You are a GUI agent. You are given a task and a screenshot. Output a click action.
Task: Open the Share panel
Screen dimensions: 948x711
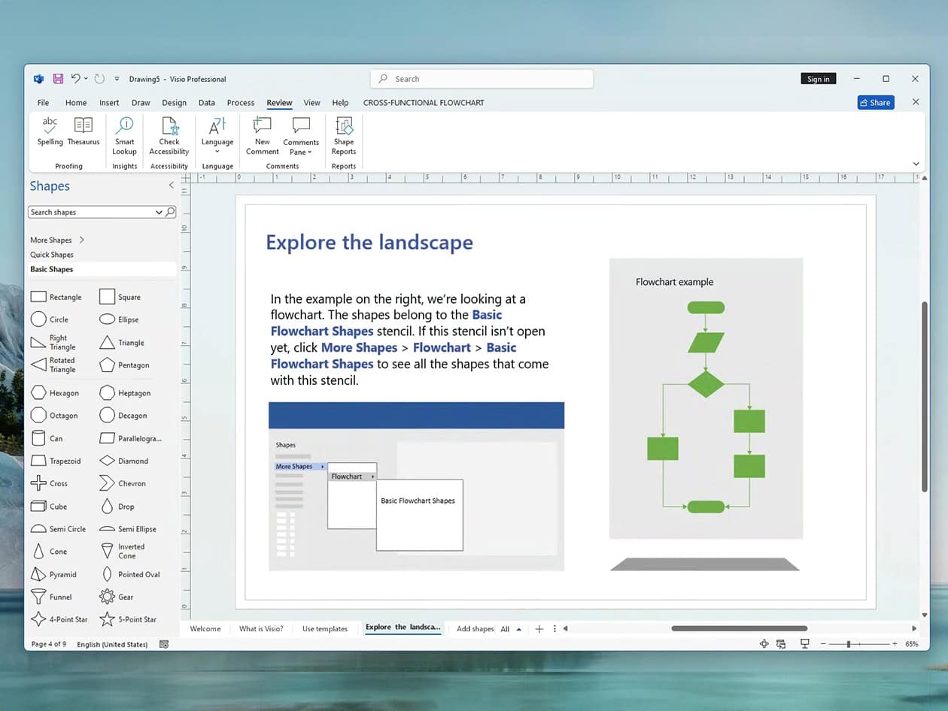coord(875,102)
